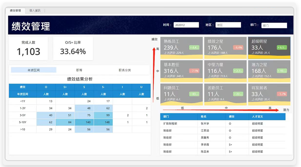Switch to the 绩效管理 tab

tap(15, 11)
